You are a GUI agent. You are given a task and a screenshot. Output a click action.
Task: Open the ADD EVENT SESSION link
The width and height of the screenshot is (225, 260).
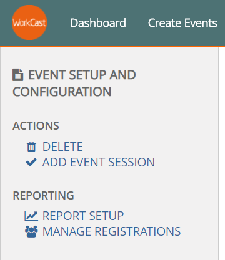[x=99, y=162]
